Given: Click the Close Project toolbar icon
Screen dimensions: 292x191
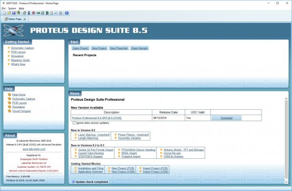Looking at the screenshot, I should click(18, 13).
